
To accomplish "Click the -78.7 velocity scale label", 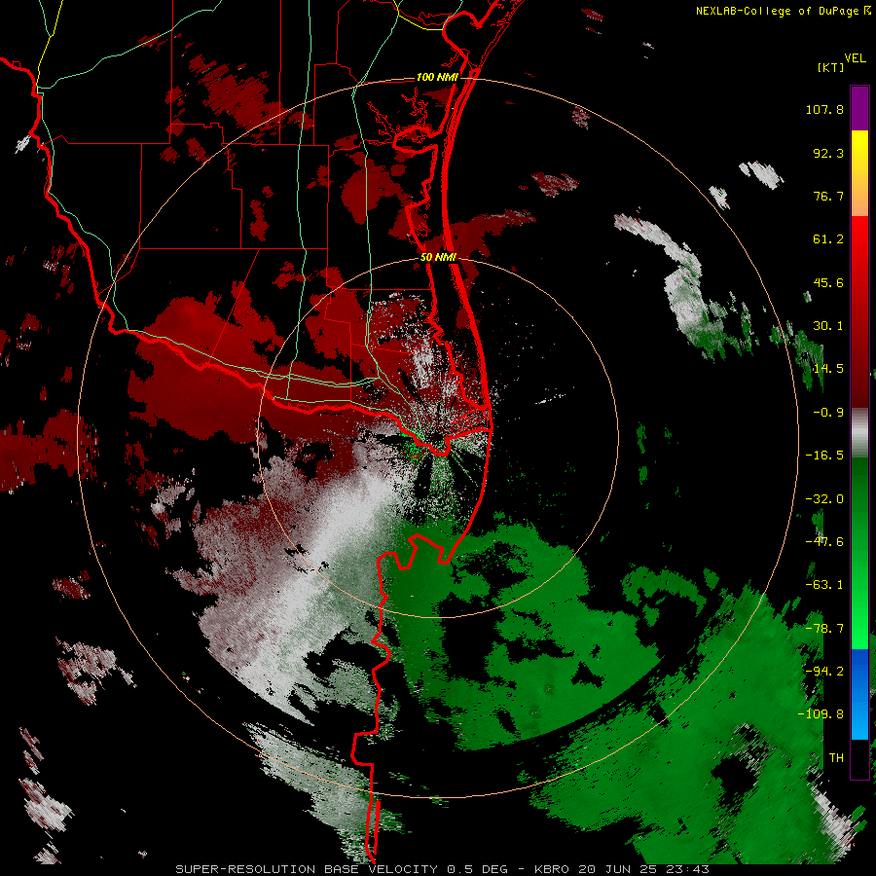I will point(824,629).
